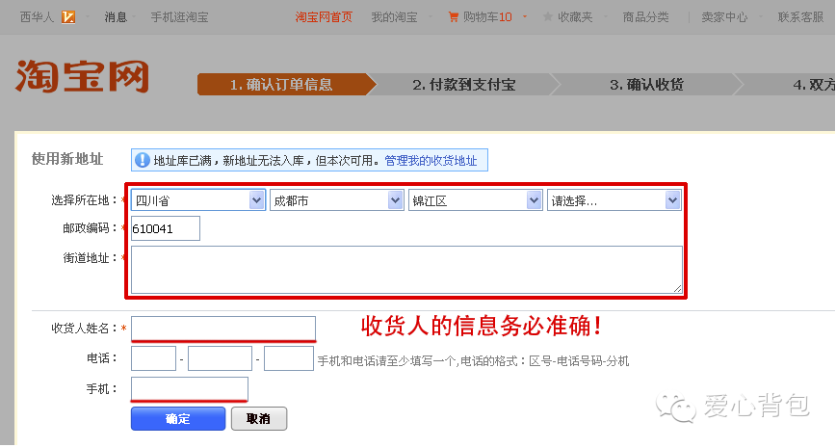
Task: Open 购物车10 in top bar
Action: tap(487, 17)
